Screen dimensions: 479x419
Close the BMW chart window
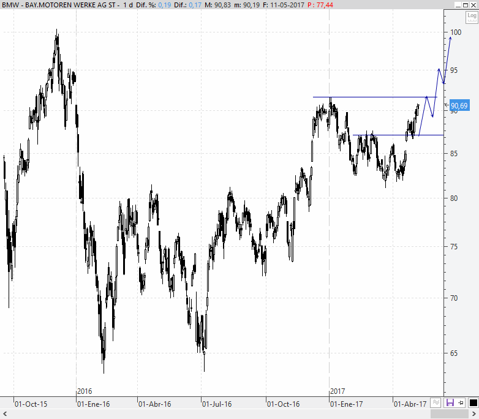pyautogui.click(x=473, y=5)
